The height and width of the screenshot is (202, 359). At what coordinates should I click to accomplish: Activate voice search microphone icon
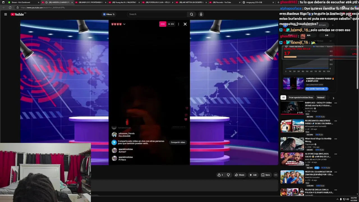pyautogui.click(x=201, y=14)
